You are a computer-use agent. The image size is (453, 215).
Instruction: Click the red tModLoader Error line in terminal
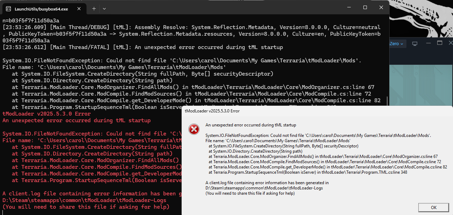coord(47,114)
